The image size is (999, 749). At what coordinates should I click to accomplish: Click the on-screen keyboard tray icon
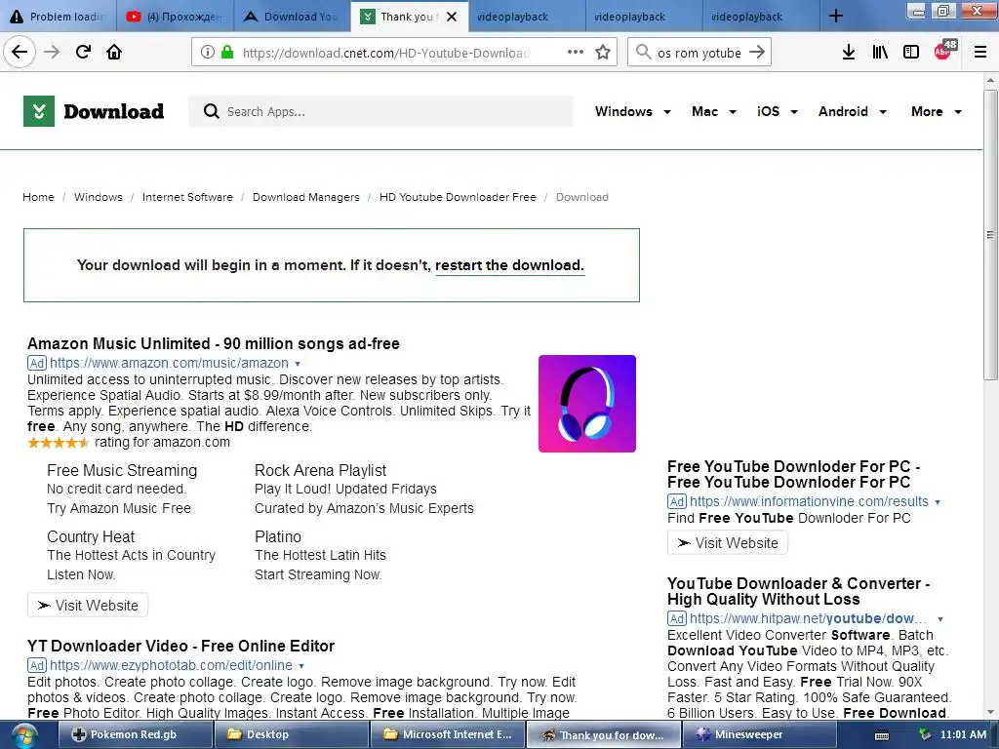pos(882,735)
